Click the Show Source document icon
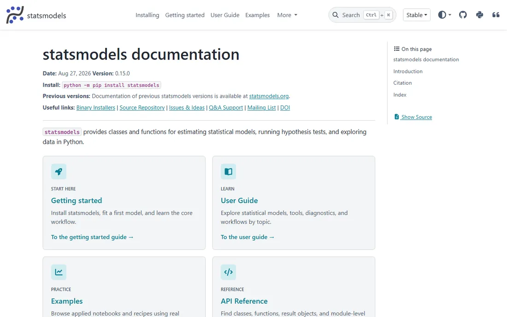 click(x=396, y=117)
